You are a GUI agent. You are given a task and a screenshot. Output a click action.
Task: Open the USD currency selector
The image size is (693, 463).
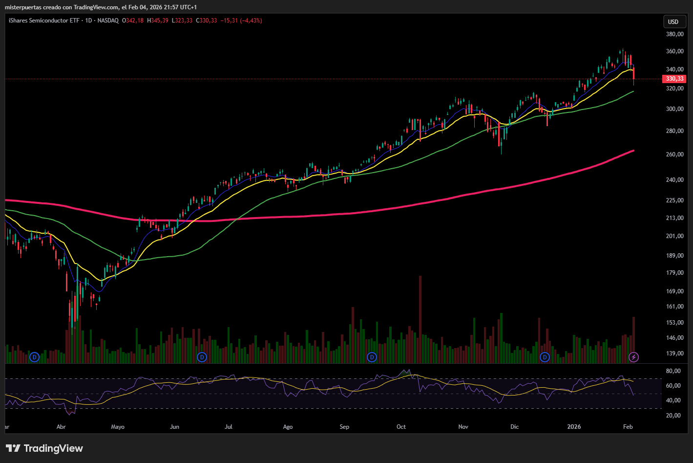pos(673,22)
